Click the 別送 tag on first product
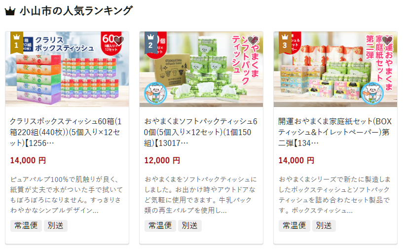Screen dimensions: 404x250 pos(56,226)
